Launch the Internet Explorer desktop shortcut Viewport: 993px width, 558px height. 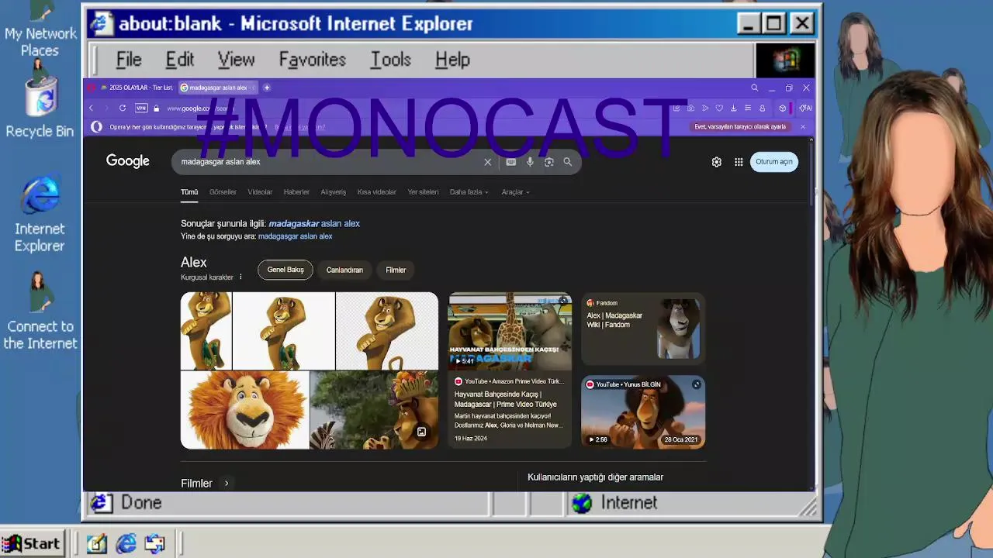click(x=40, y=214)
